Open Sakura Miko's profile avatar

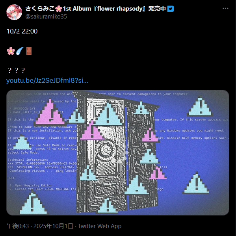pos(14,12)
